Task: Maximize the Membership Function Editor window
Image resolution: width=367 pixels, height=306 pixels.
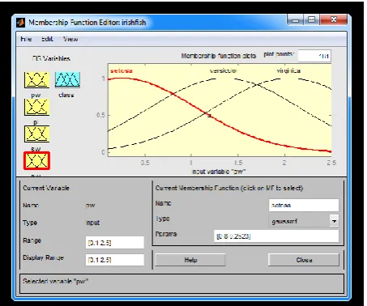Action: coord(312,20)
